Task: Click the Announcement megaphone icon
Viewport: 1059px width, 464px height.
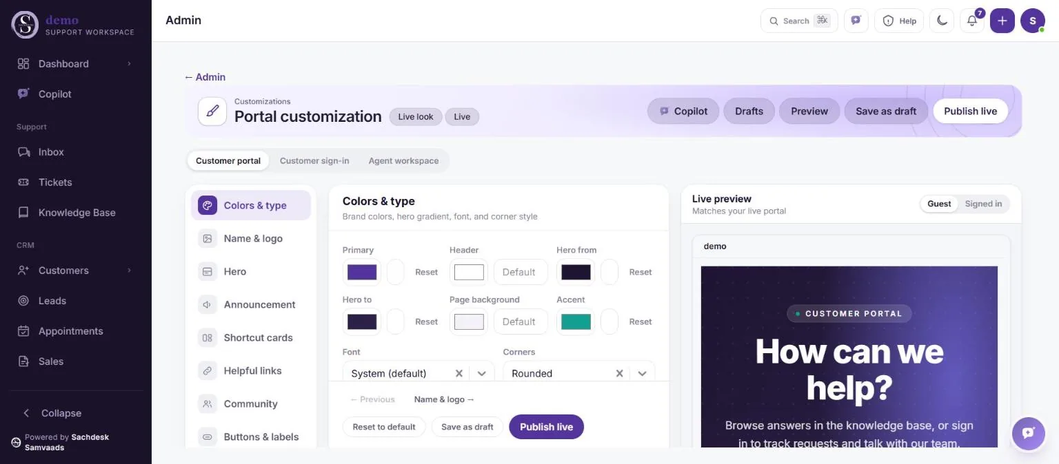Action: click(208, 304)
